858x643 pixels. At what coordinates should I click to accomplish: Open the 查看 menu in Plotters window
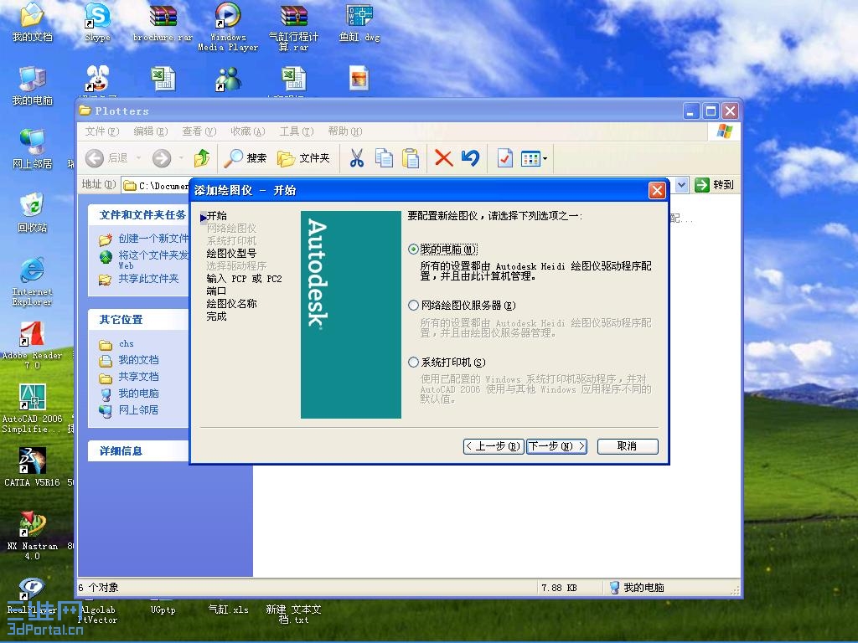point(199,131)
